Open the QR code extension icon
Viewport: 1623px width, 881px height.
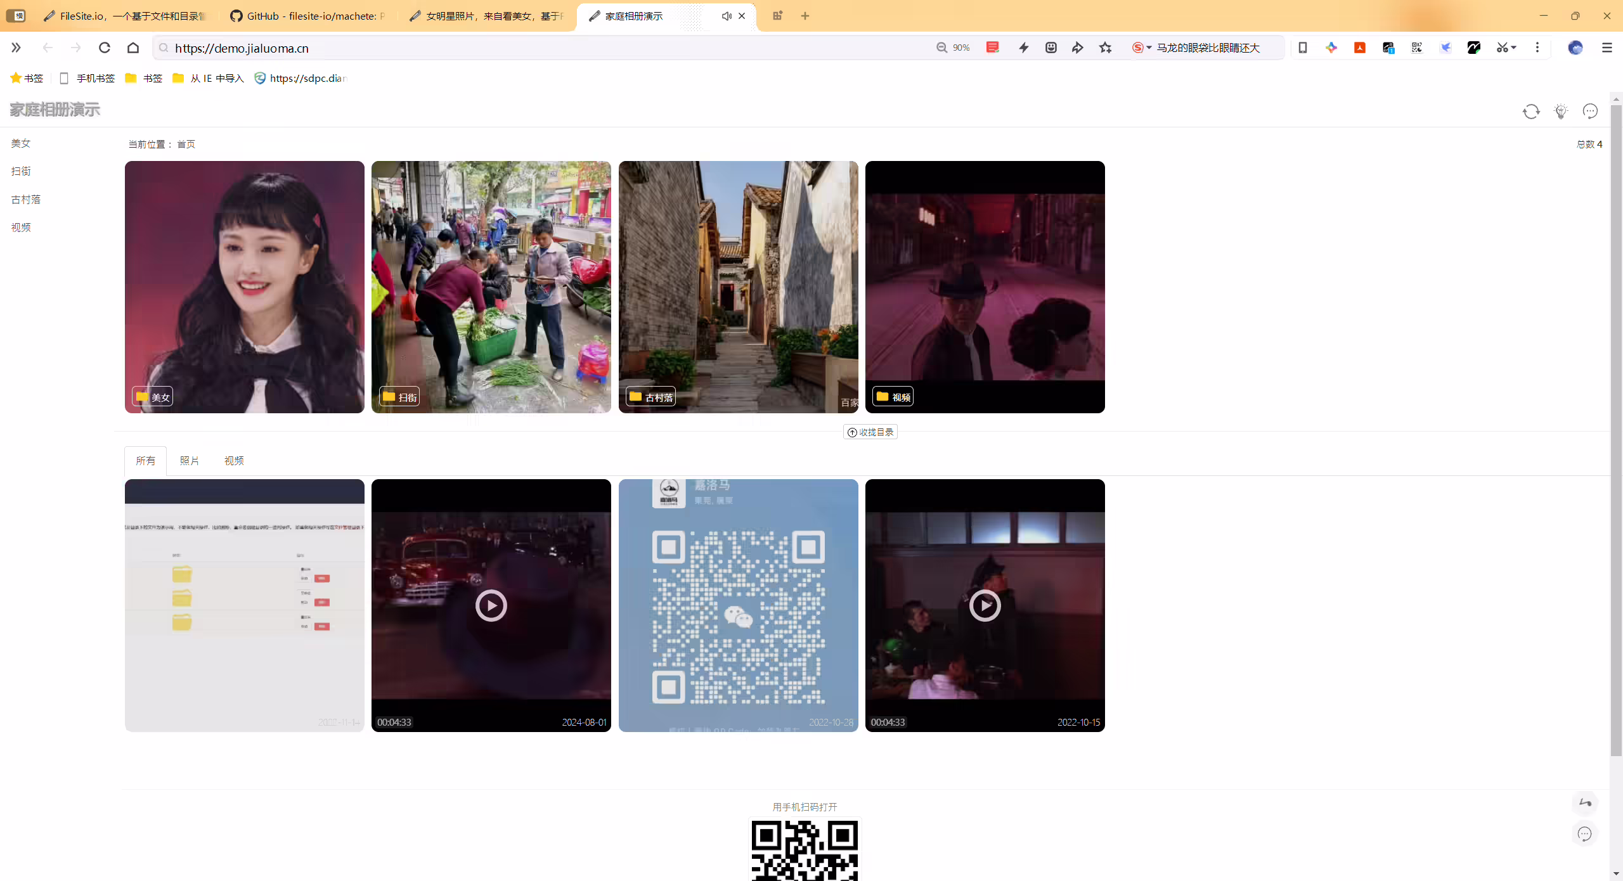(1417, 48)
